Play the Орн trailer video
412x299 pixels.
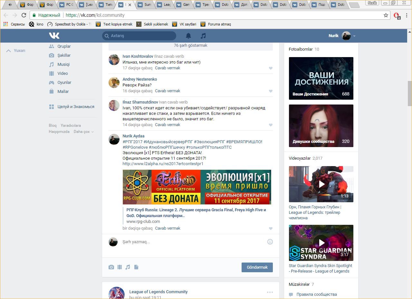[321, 184]
